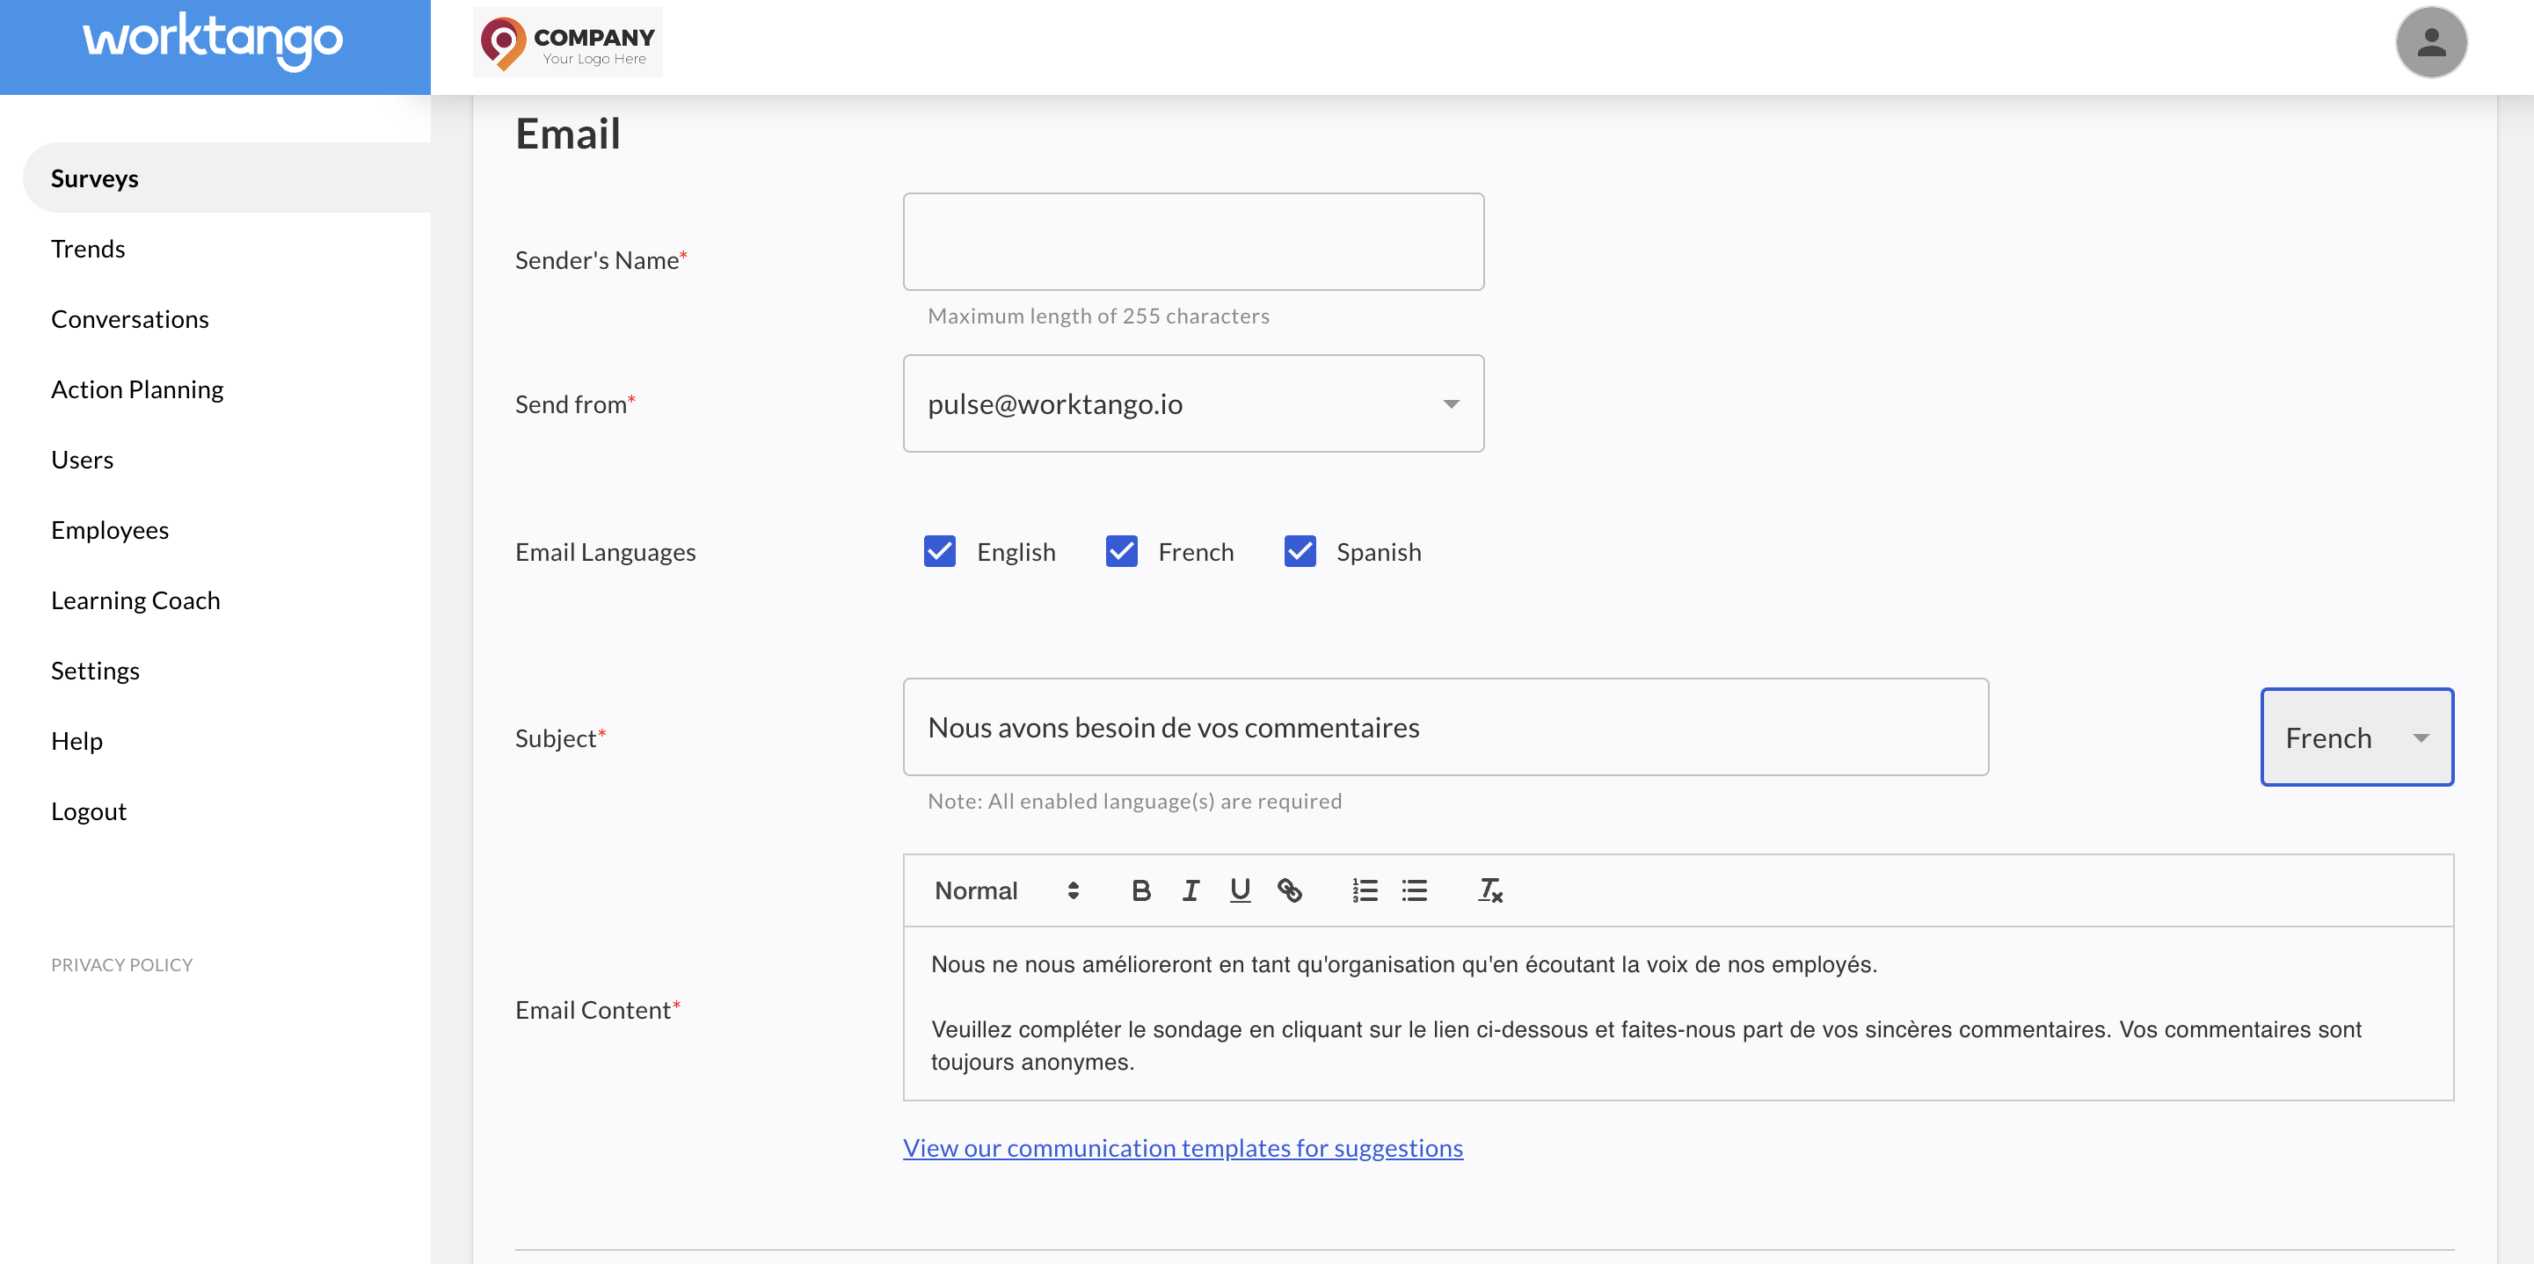Apply italic formatting in editor toolbar
Screen dimensions: 2534x1264
pyautogui.click(x=1191, y=890)
